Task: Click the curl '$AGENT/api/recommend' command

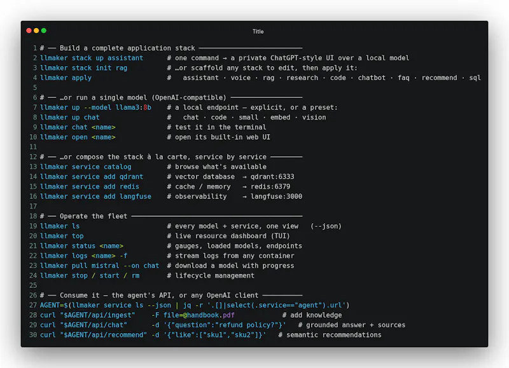Action: [x=153, y=335]
